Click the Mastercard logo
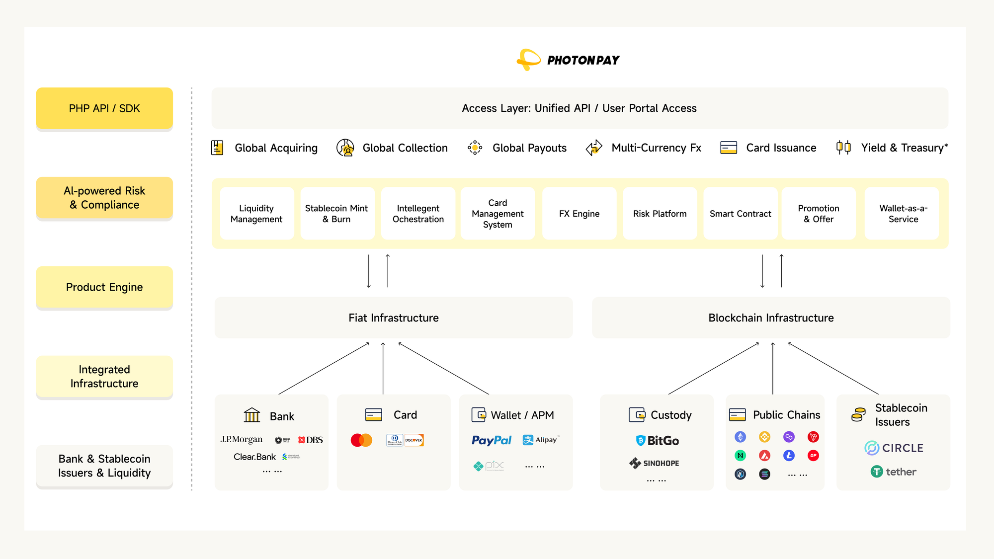This screenshot has width=994, height=559. (x=361, y=440)
